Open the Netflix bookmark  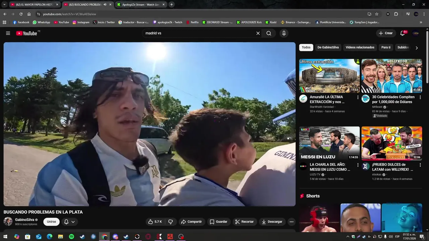click(x=192, y=22)
